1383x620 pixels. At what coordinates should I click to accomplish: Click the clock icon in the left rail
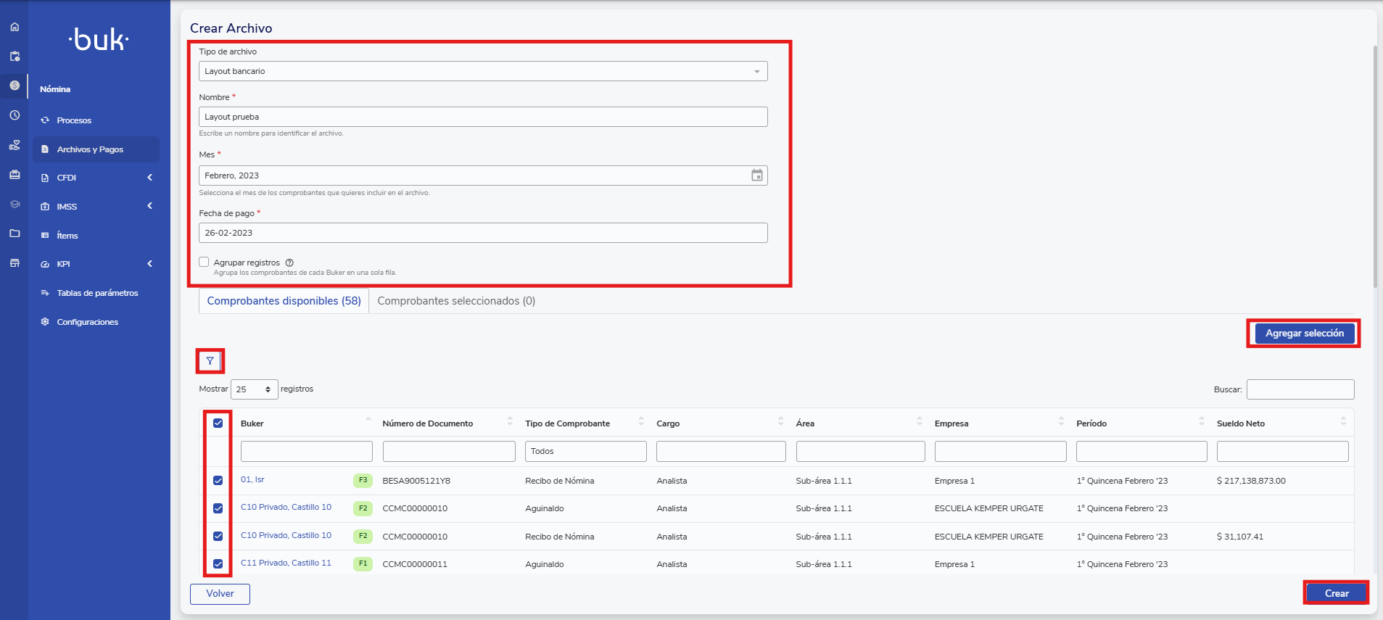15,115
